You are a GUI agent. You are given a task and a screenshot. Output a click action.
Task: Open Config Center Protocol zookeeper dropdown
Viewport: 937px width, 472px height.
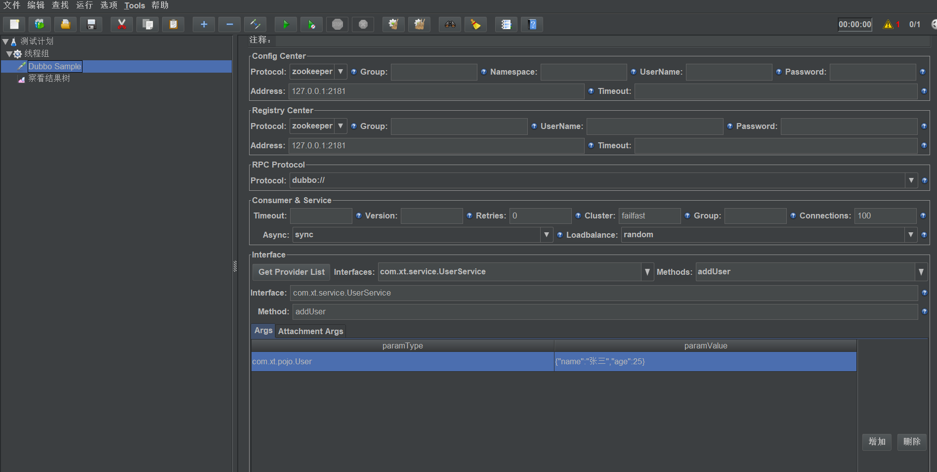(318, 72)
